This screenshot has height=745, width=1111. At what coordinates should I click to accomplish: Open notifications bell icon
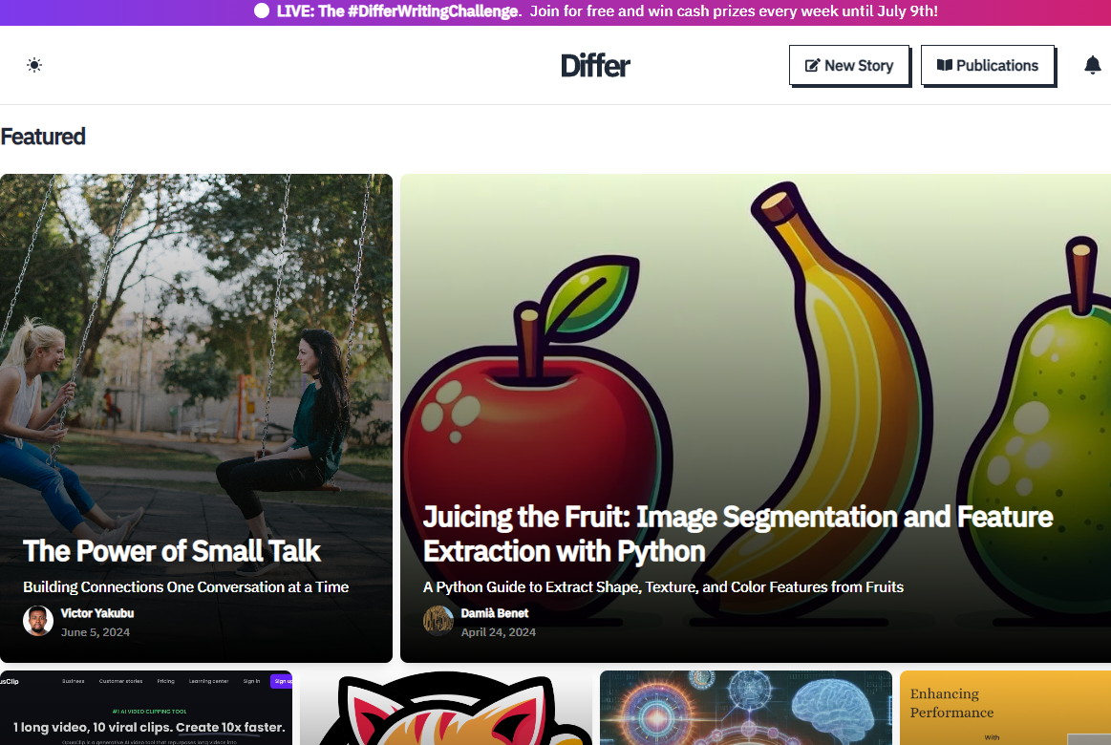point(1093,65)
